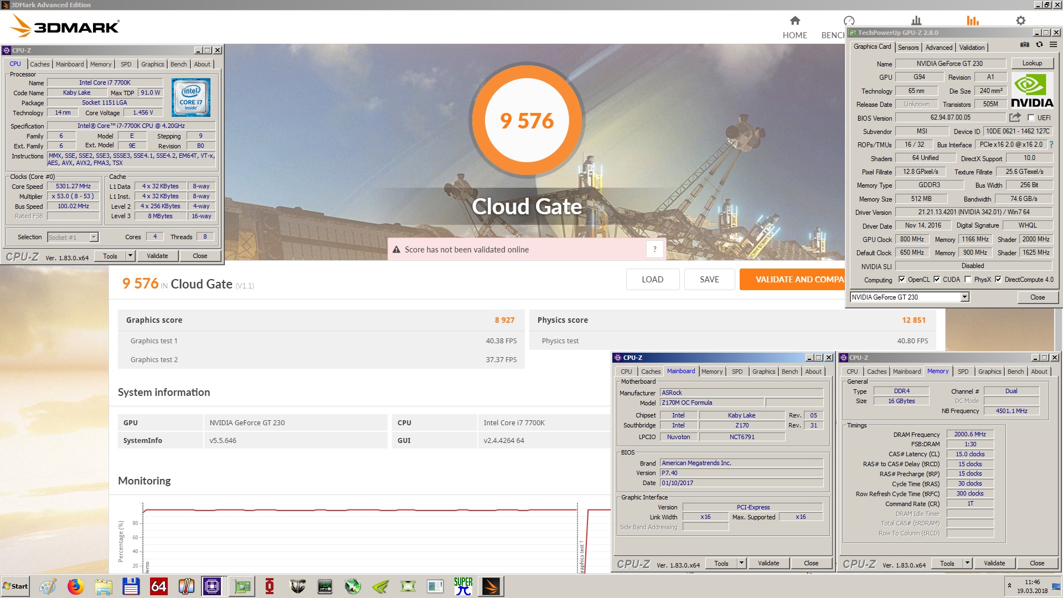Open 3DMark Benchmarks gauge icon
Screen dimensions: 1063x598
(x=849, y=20)
